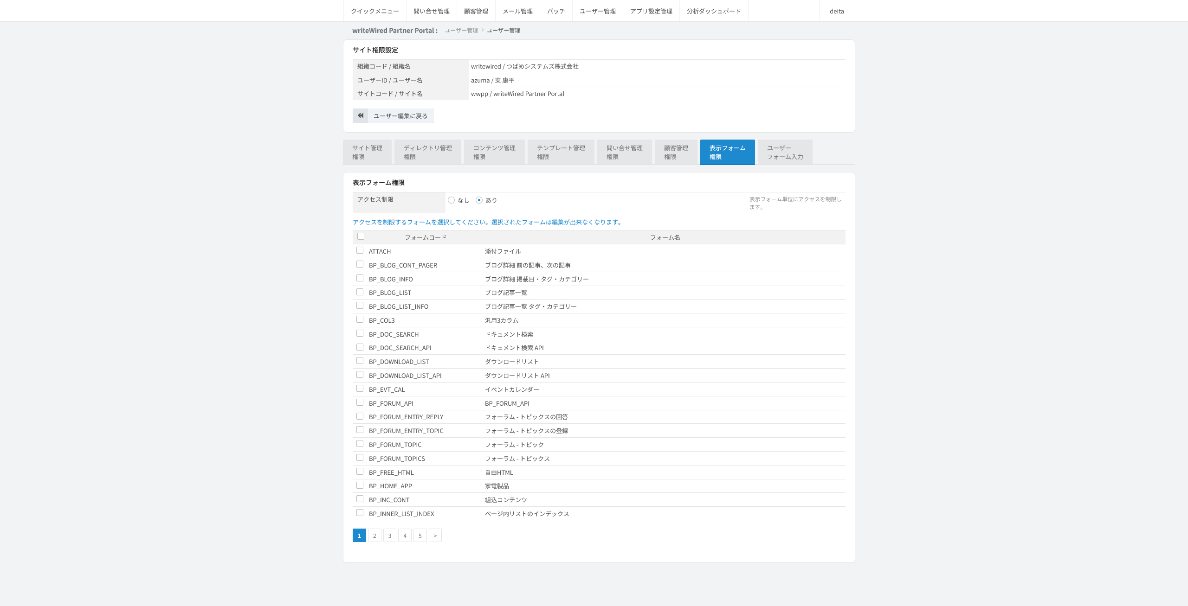Image resolution: width=1188 pixels, height=606 pixels.
Task: Go to page 5 of form list
Action: (420, 536)
